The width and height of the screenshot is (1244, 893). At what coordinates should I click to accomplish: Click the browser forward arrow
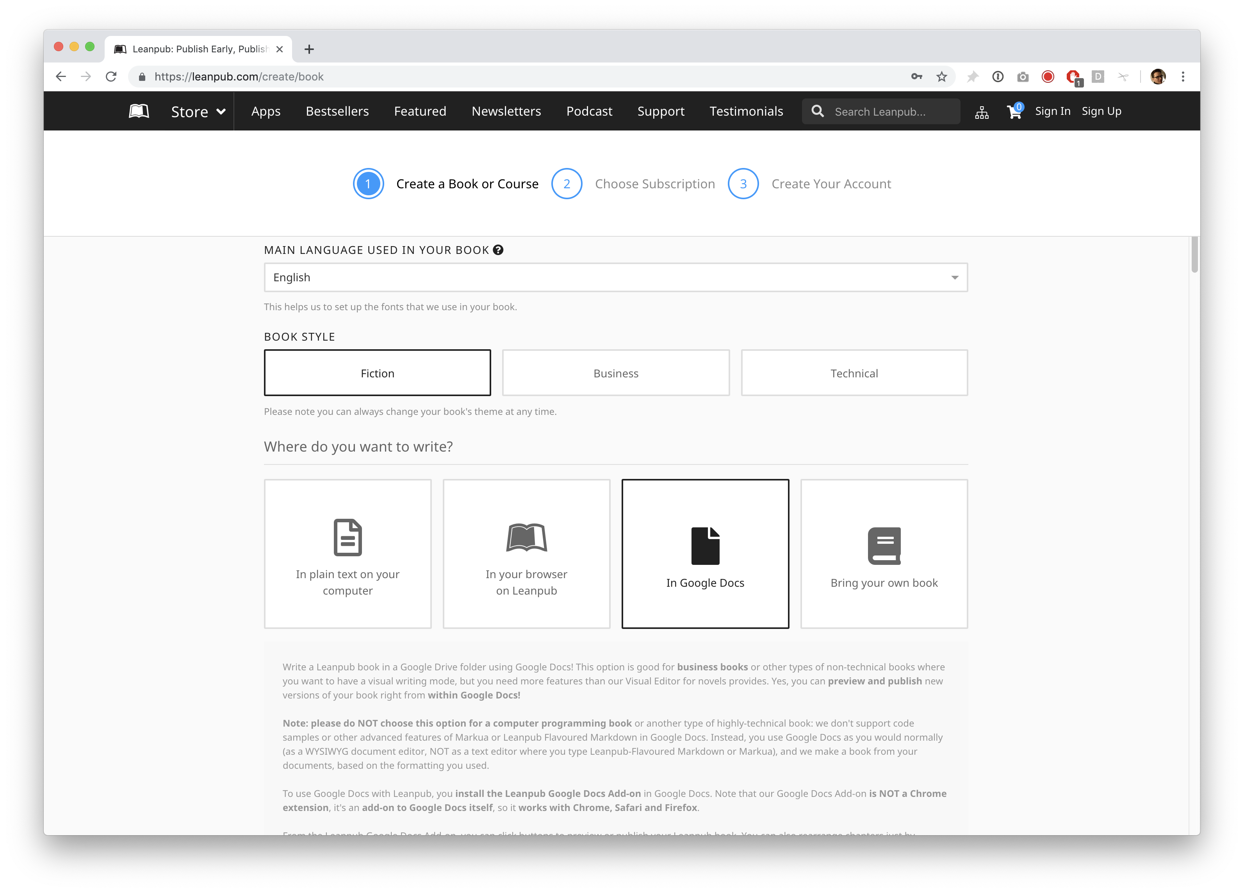[x=86, y=77]
